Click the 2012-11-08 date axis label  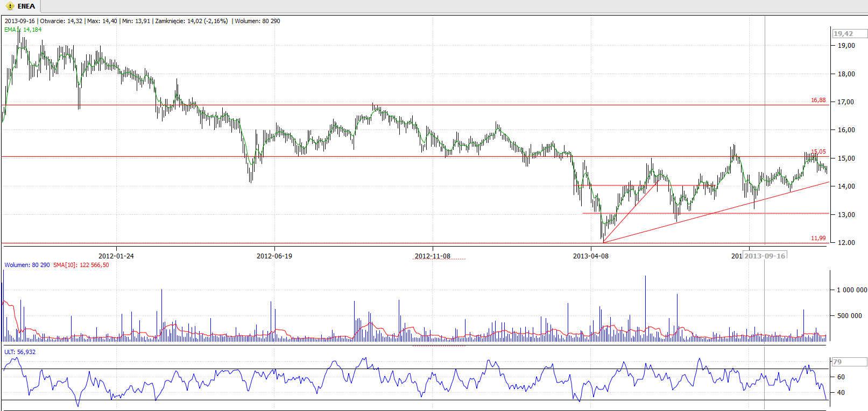(433, 256)
